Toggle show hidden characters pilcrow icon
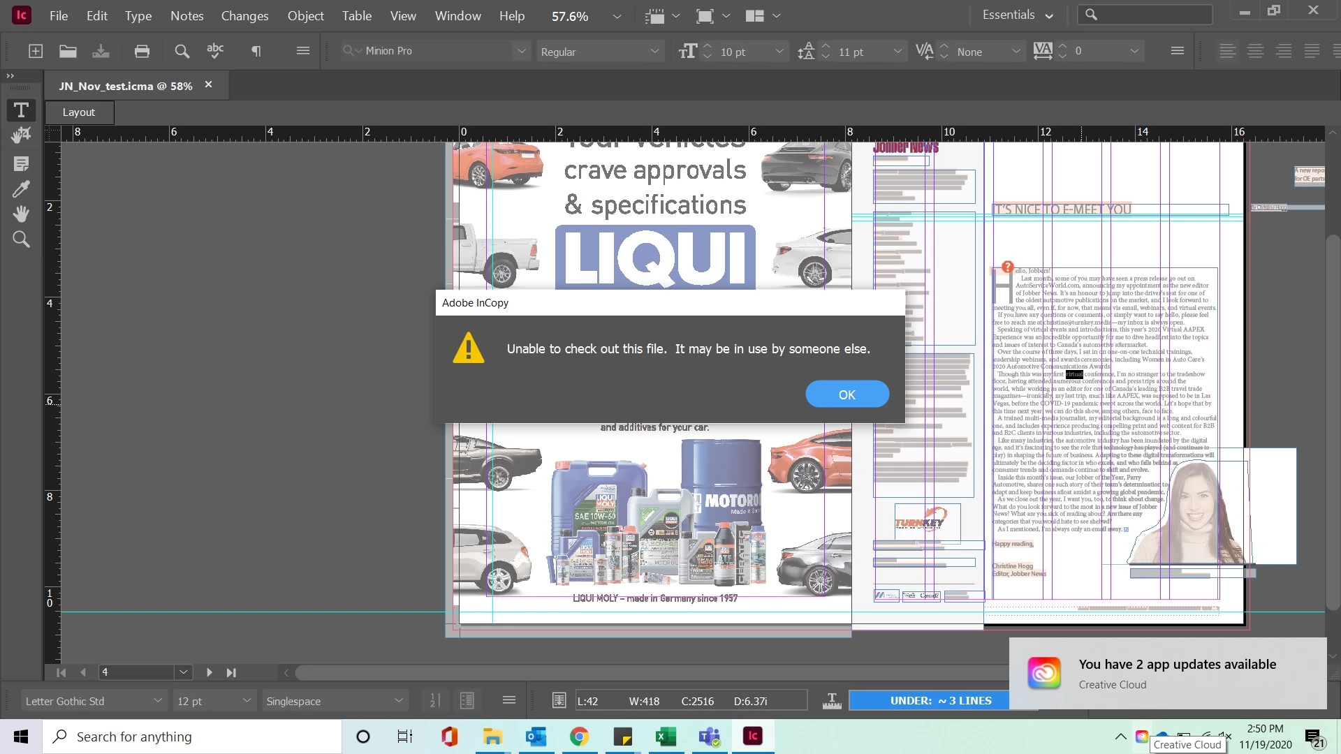This screenshot has width=1341, height=754. pos(256,51)
